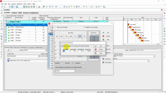Click the green activity icon of row A1010
Viewport: 166px width, 93px height.
click(x=9, y=27)
